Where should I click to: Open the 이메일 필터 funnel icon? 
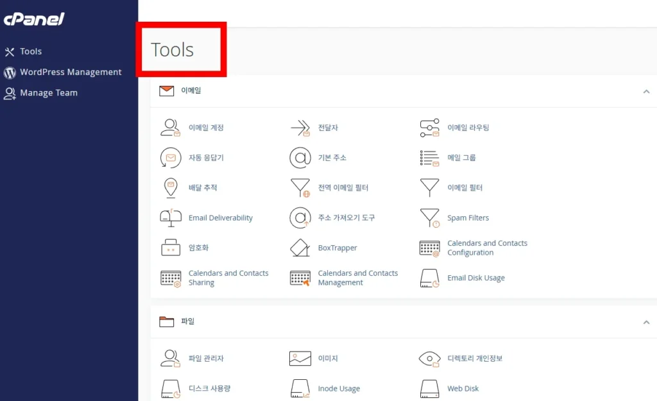point(429,187)
